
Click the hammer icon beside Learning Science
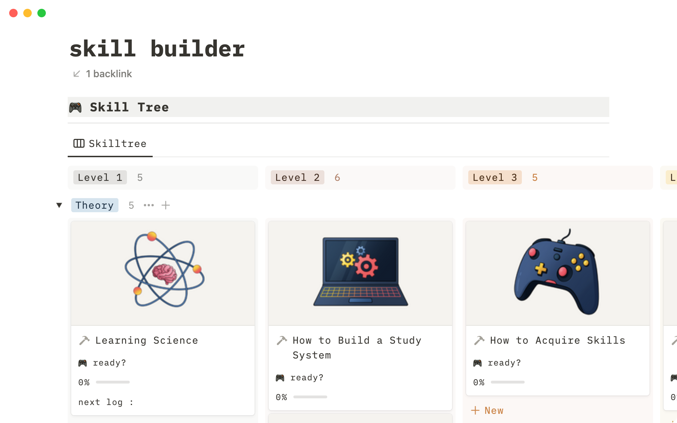point(84,340)
